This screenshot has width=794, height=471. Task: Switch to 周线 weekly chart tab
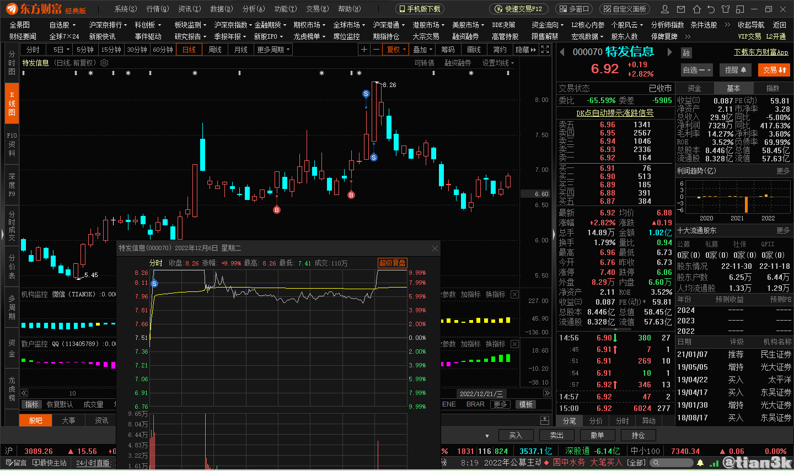click(x=215, y=50)
